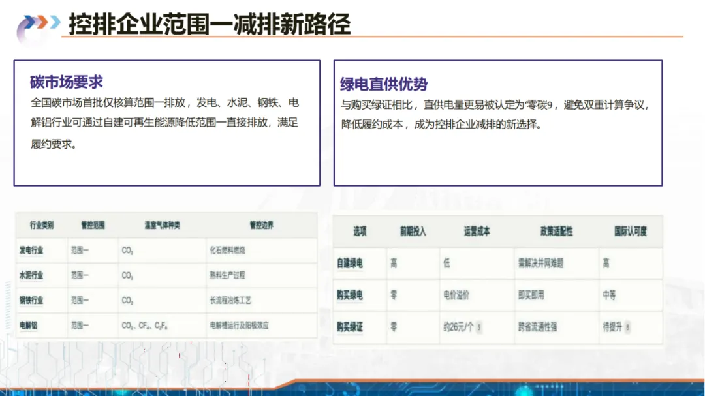Select the 即买即用 cell

coord(531,296)
